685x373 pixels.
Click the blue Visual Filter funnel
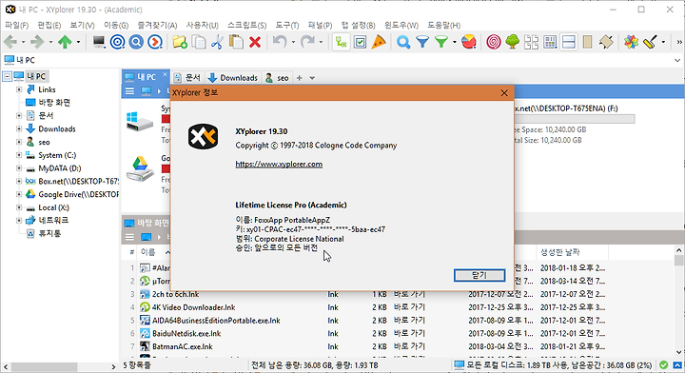pyautogui.click(x=422, y=42)
